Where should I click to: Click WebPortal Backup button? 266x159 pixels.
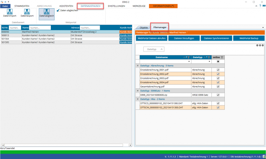click(249, 38)
